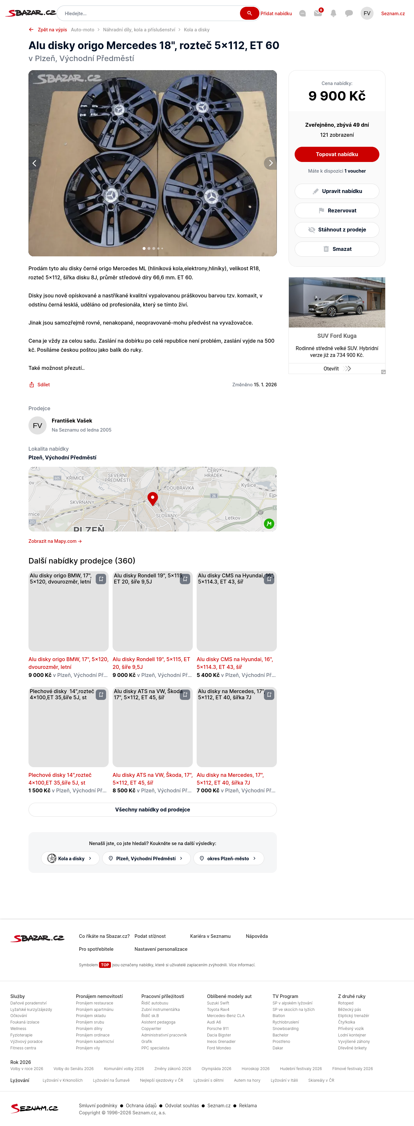Click Topovat nabídku button
This screenshot has height=1126, width=414.
click(x=337, y=154)
